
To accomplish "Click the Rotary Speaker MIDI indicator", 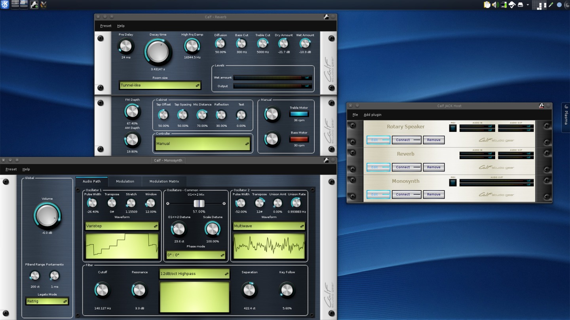I will pos(453,128).
